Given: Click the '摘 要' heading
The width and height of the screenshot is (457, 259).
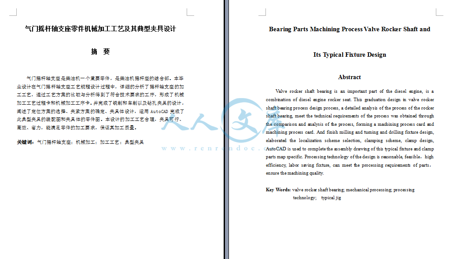Looking at the screenshot, I should tap(100, 52).
